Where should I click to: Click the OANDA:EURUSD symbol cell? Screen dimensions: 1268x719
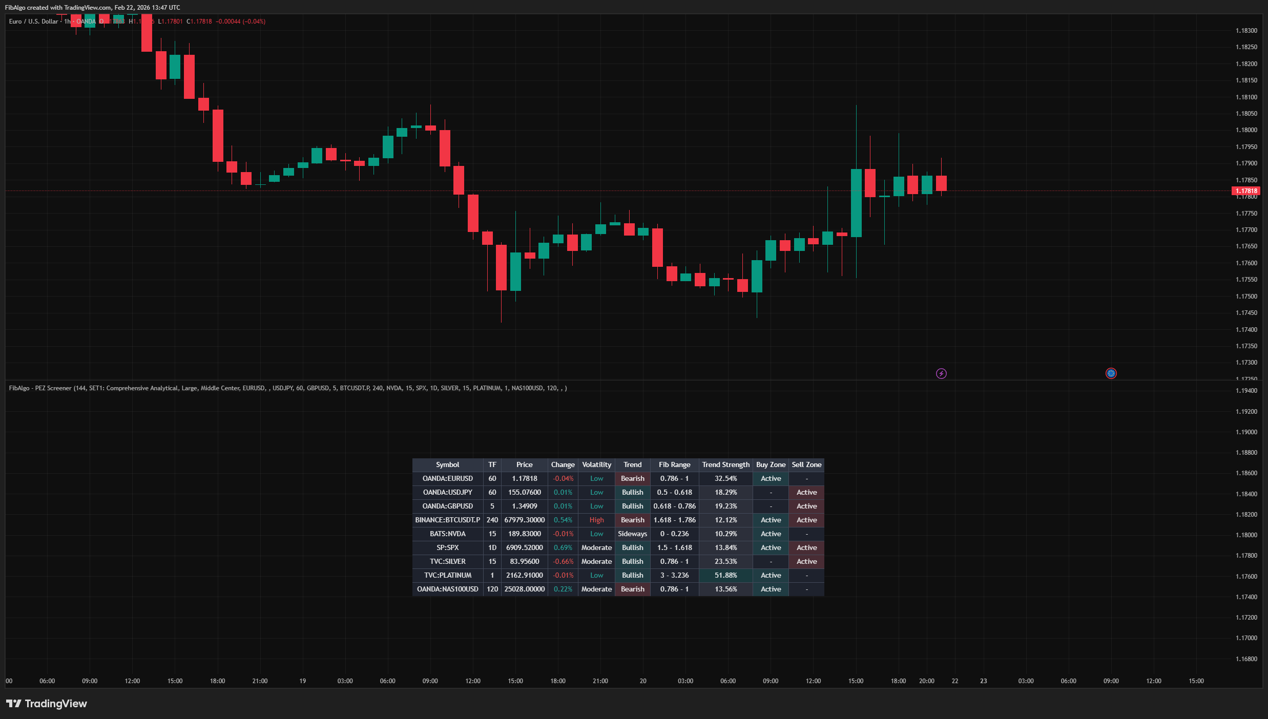point(447,478)
